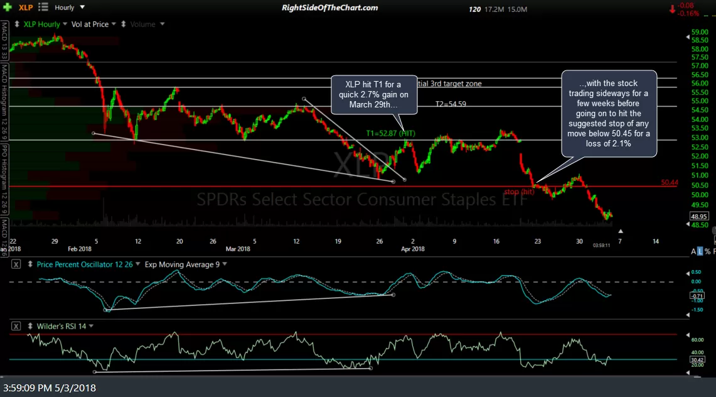Select the L log scale mode
Viewport: 716px width, 397px height.
click(700, 251)
